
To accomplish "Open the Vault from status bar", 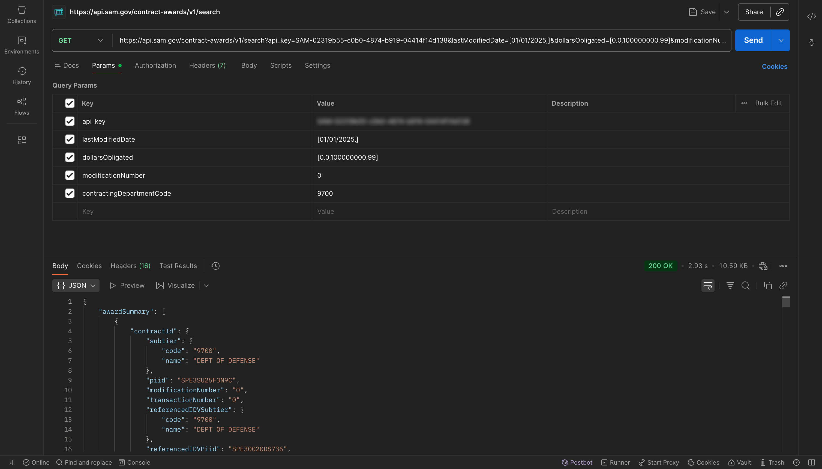I will pyautogui.click(x=739, y=462).
